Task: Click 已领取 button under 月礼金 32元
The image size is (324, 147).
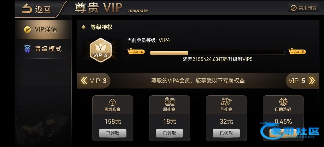Action: point(226,133)
